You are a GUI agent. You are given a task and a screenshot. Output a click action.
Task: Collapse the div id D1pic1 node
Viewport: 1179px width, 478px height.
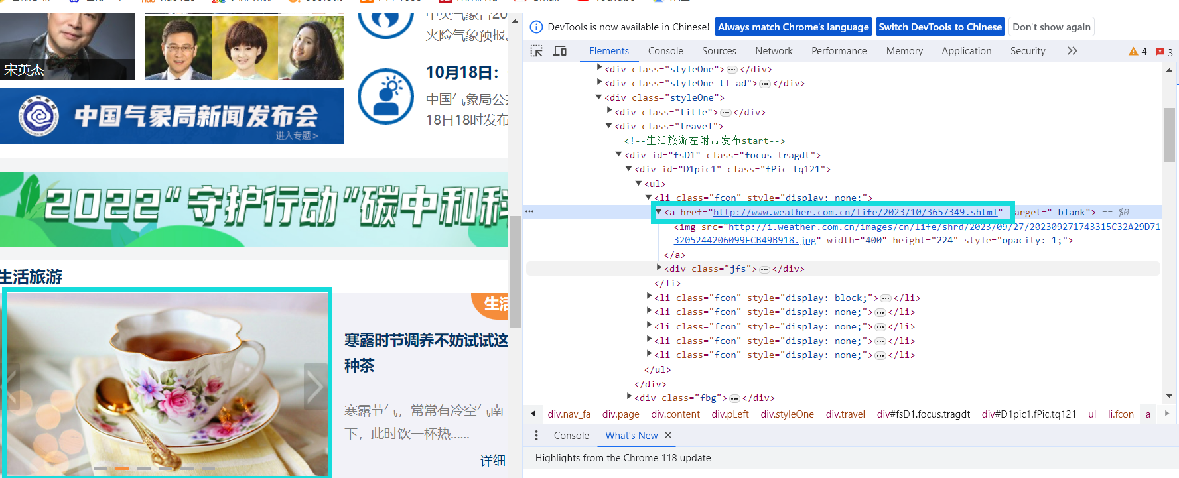(x=629, y=168)
